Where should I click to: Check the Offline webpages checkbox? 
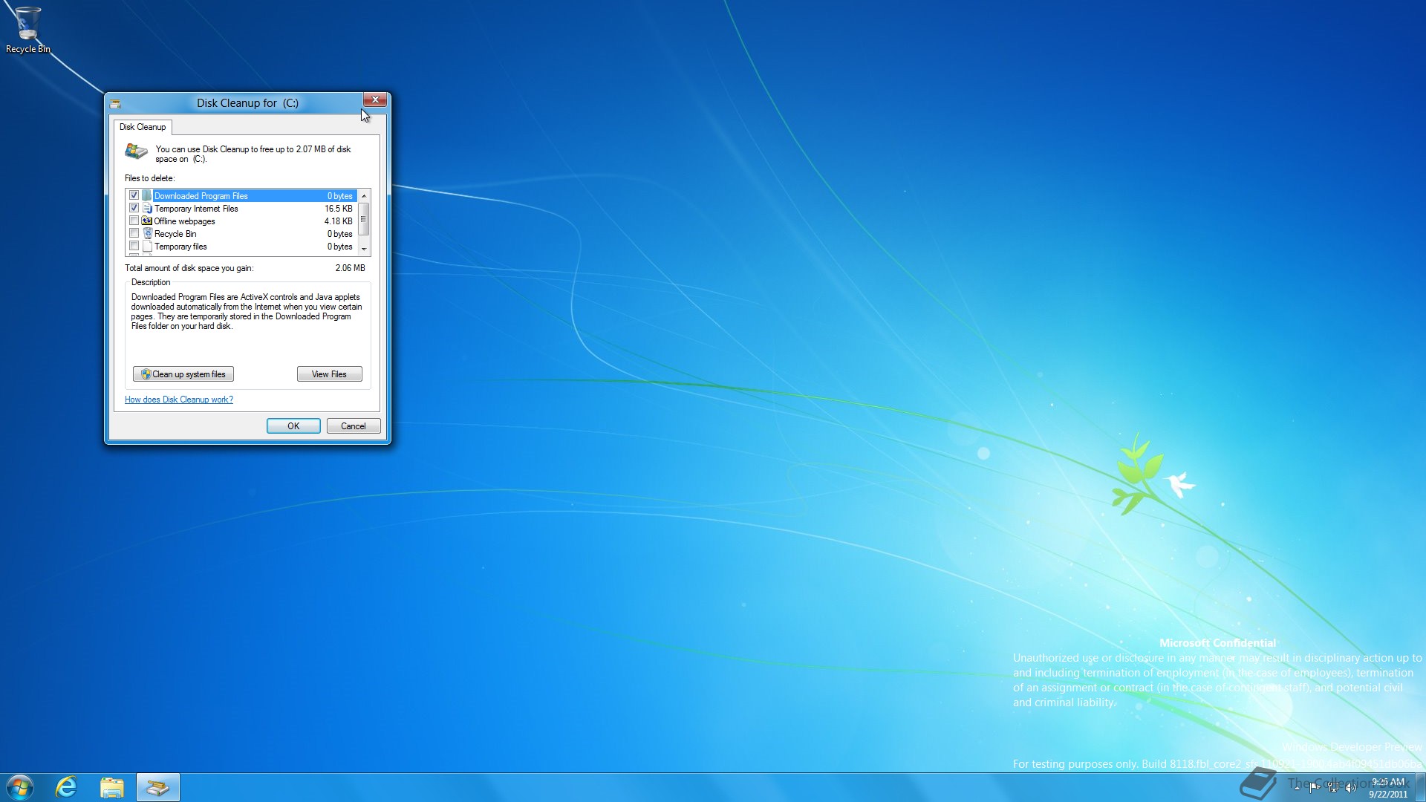134,221
